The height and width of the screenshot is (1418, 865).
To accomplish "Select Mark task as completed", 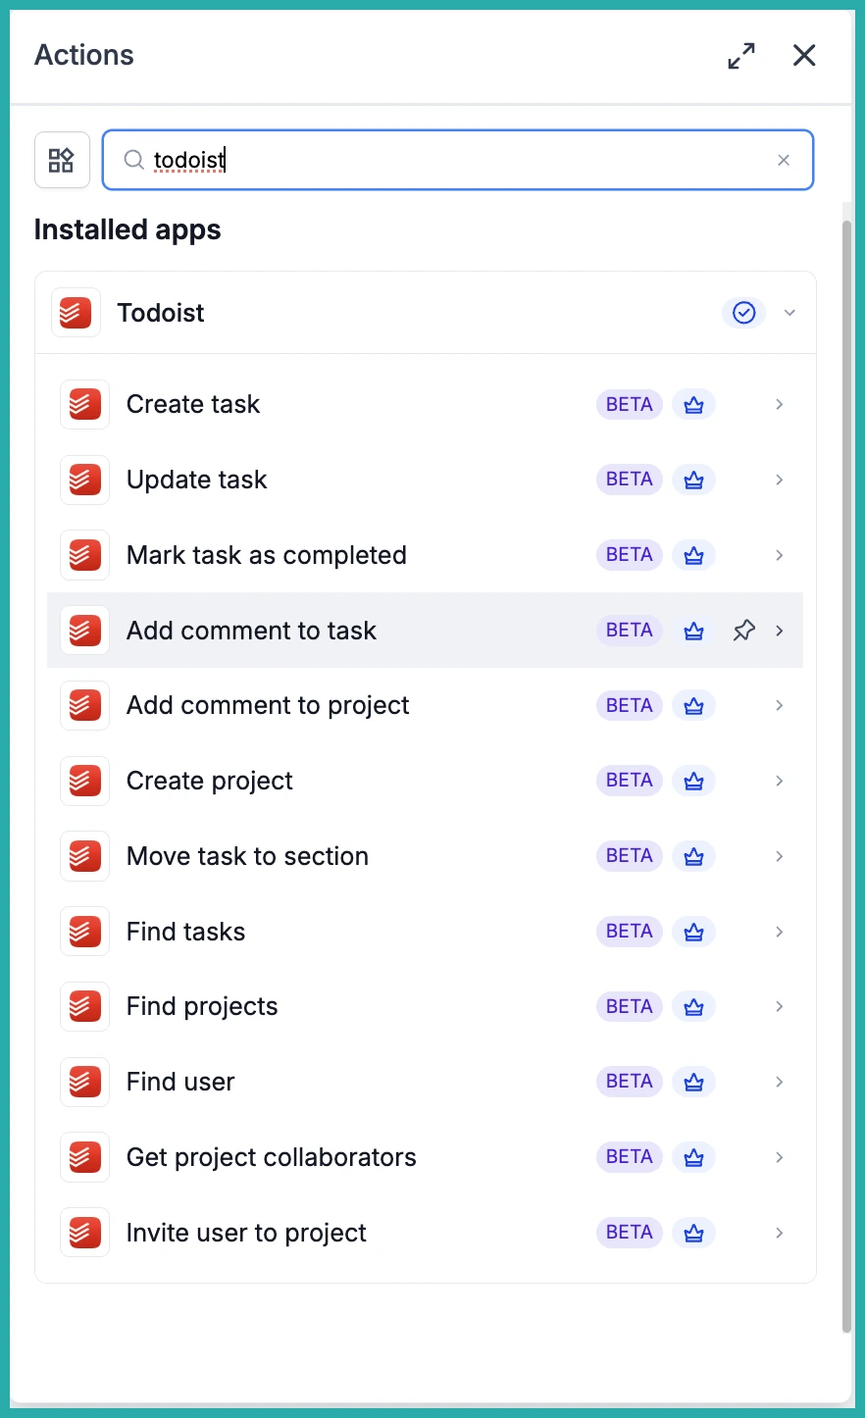I will click(x=425, y=555).
